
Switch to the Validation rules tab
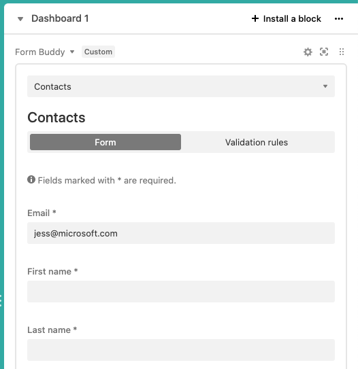coord(257,142)
